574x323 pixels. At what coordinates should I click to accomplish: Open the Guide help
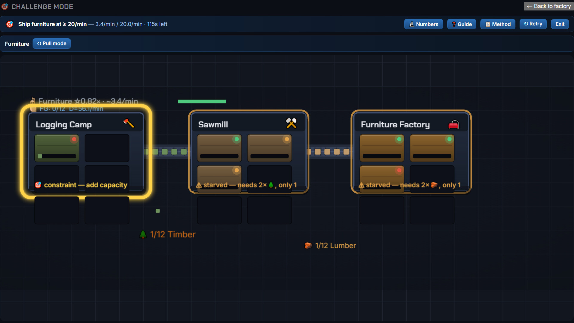pyautogui.click(x=462, y=24)
